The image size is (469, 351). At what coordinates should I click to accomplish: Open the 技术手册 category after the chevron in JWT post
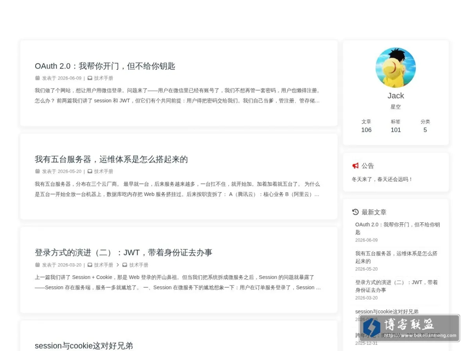[139, 265]
